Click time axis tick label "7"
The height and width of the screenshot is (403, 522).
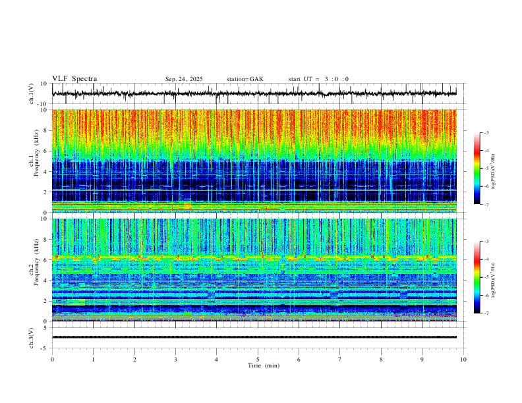pos(340,360)
